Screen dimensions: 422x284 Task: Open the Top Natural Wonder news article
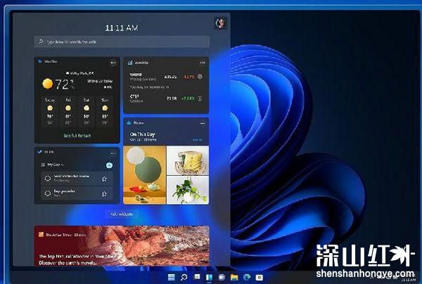[122, 246]
